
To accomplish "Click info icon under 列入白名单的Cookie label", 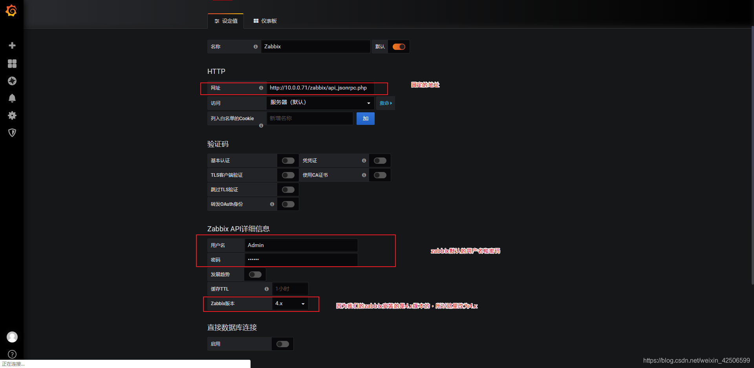I will tap(261, 126).
